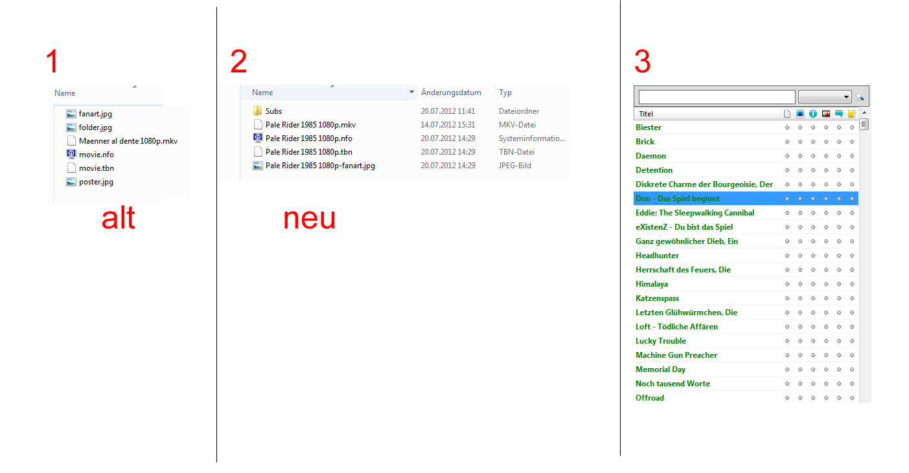Click the date 14.07.2012 15:31
909x473 pixels.
[448, 125]
